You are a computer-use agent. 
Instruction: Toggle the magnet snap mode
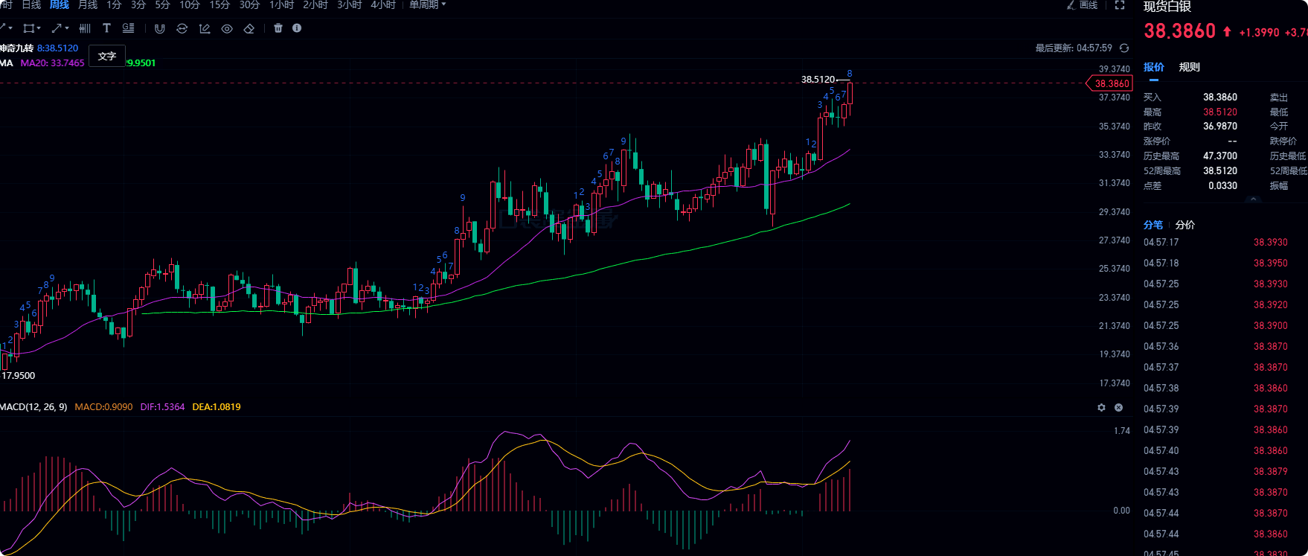pos(159,28)
